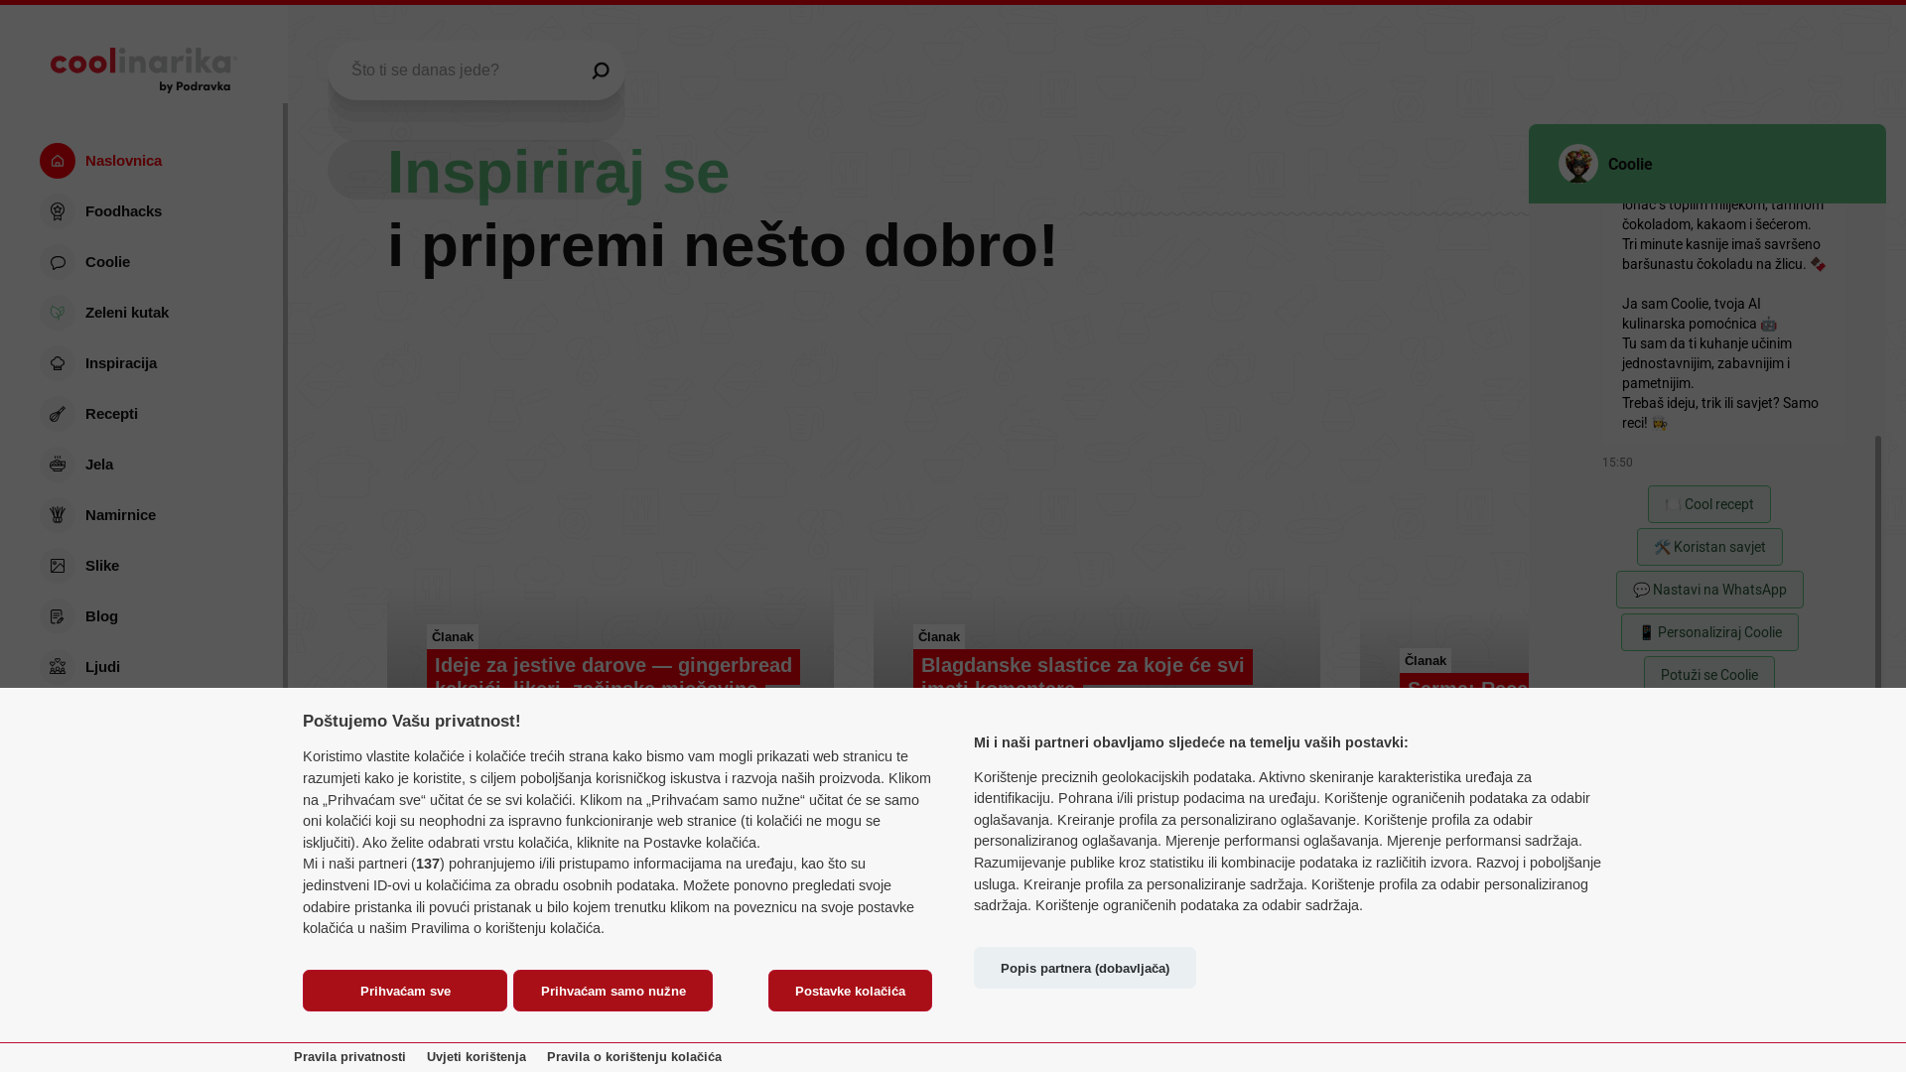The height and width of the screenshot is (1072, 1906).
Task: Open Uvjeti korištenja link
Action: [x=476, y=1057]
